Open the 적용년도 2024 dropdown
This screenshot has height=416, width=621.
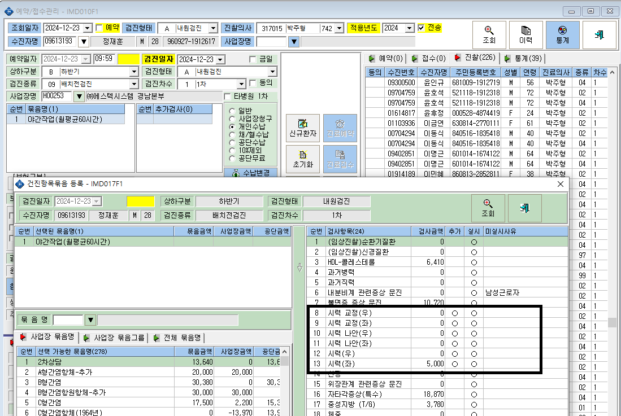coord(410,28)
